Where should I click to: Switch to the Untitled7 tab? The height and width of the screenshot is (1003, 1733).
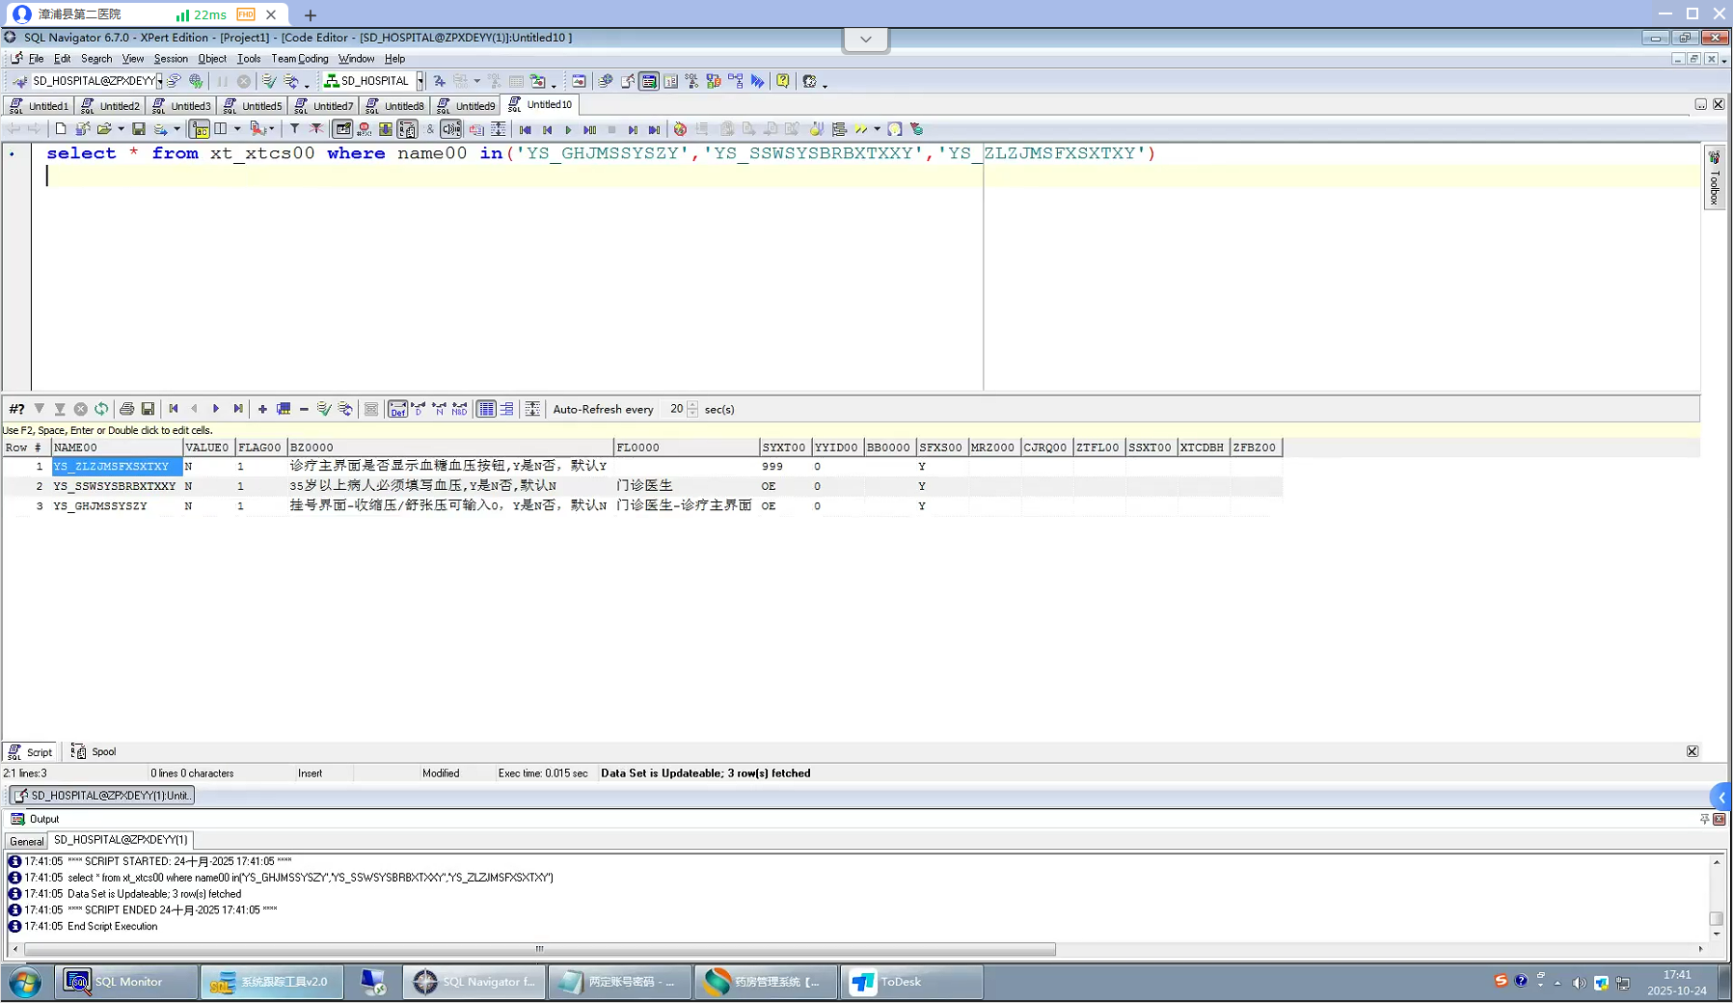[x=323, y=105]
